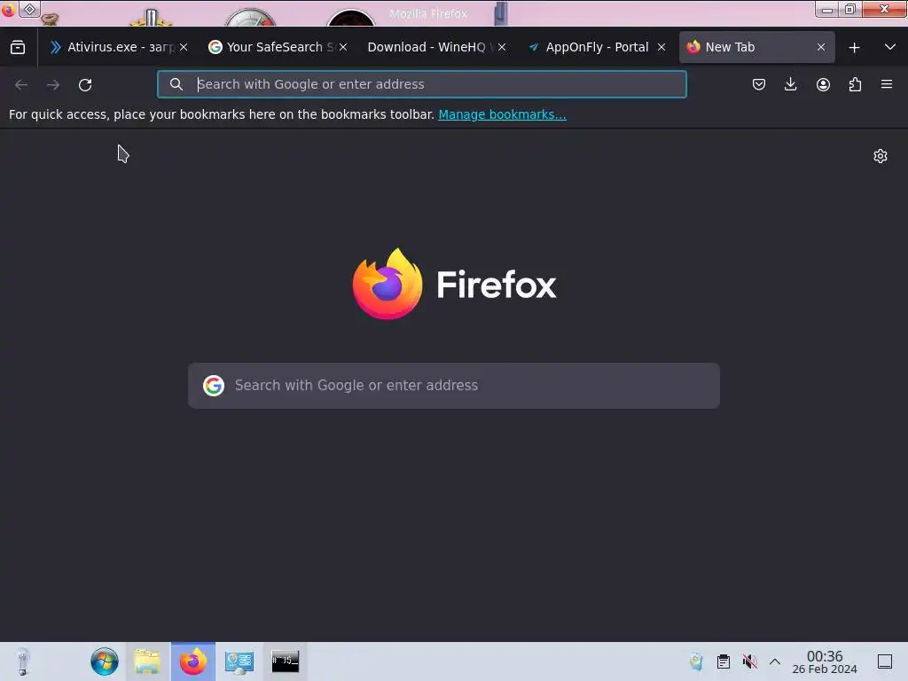
Task: Open the window menu Firefox titlebar icon
Action: coord(8,10)
